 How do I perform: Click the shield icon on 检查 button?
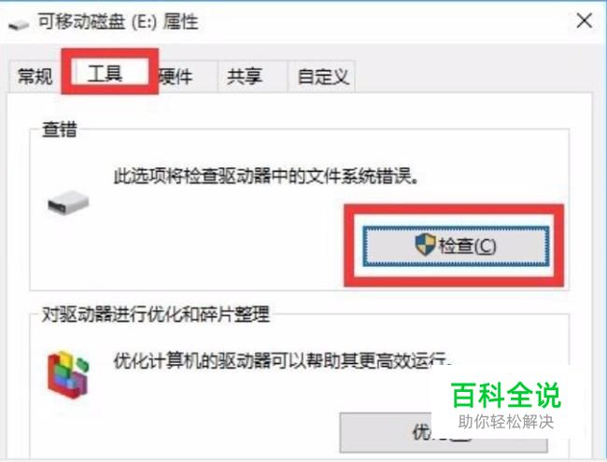click(425, 245)
